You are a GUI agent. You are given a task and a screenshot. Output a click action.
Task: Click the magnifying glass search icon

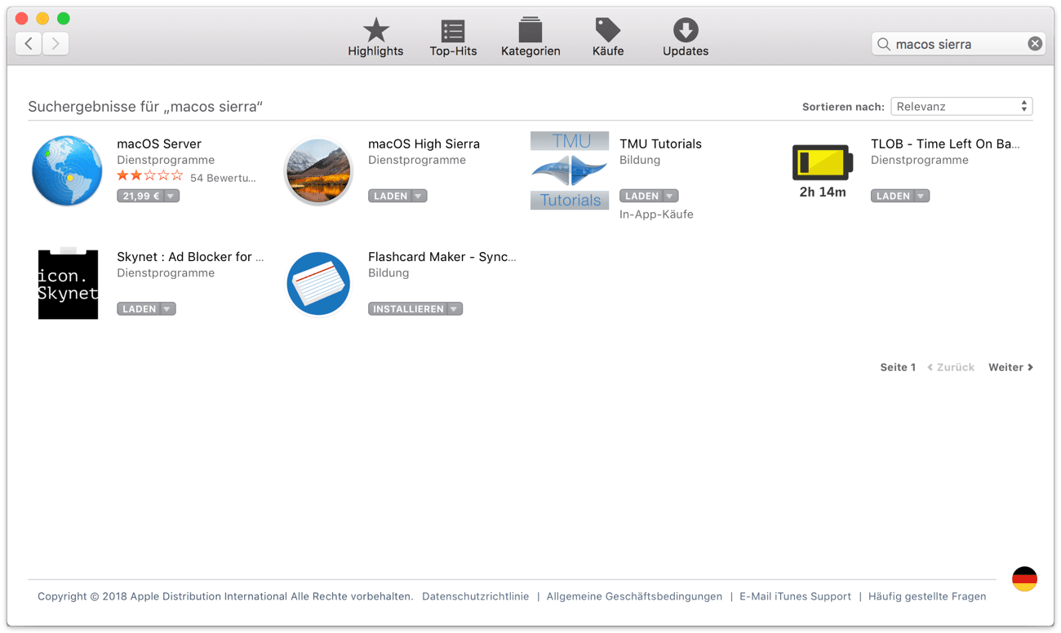[x=884, y=44]
